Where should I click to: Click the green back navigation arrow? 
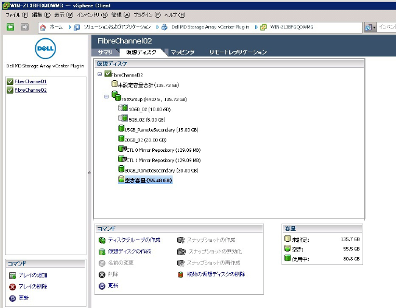click(x=10, y=27)
